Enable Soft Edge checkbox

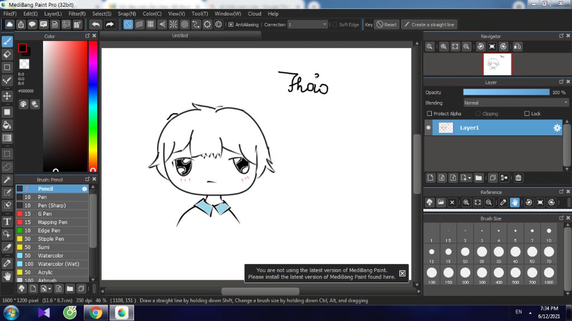[335, 25]
